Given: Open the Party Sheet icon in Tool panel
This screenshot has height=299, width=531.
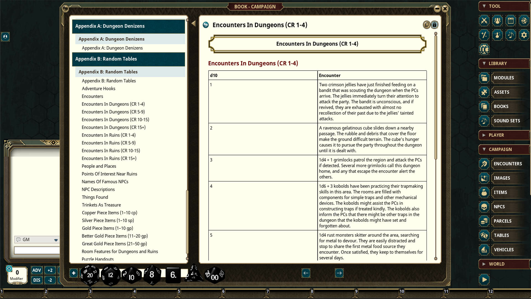Looking at the screenshot, I should click(497, 21).
